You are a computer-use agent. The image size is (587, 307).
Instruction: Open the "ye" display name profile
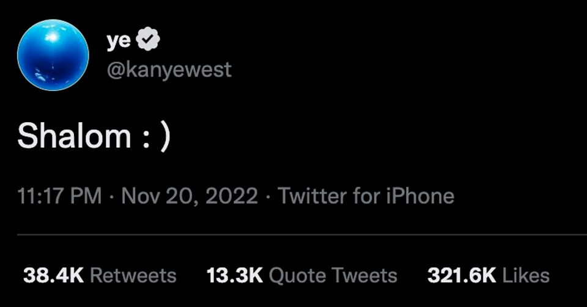[119, 41]
